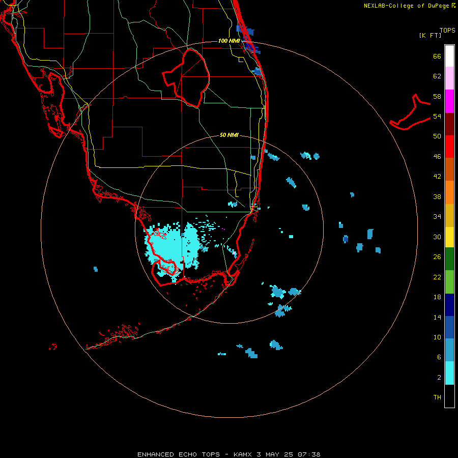Pick the magenta legend swatch
Image resolution: width=458 pixels, height=458 pixels.
[449, 101]
